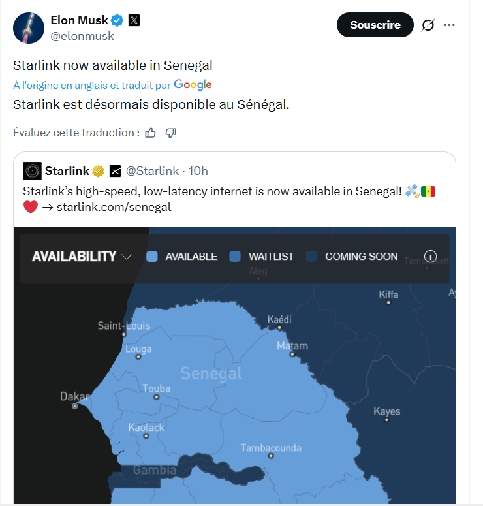Open the three-dots more options menu
Viewport: 483px width, 506px height.
(x=449, y=25)
